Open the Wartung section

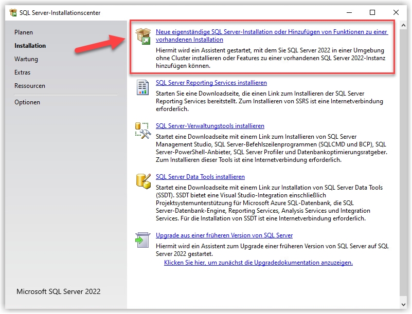pos(26,59)
